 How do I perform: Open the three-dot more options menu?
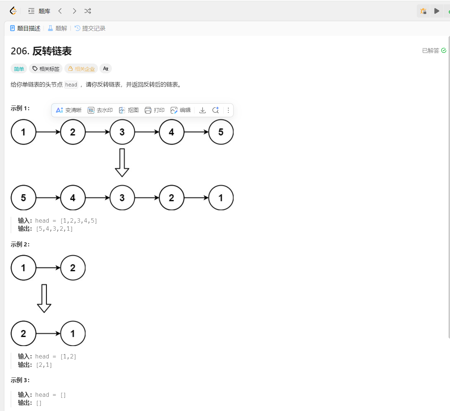[x=228, y=110]
